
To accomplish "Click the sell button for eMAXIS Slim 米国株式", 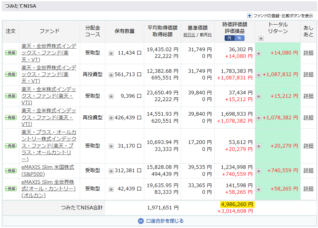I will pyautogui.click(x=11, y=171).
